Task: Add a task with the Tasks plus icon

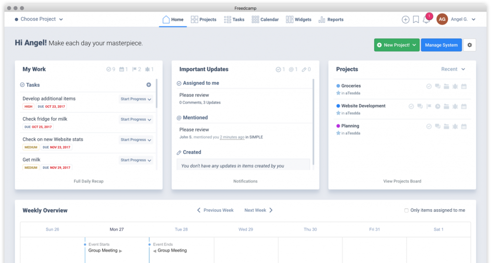Action: 149,84
